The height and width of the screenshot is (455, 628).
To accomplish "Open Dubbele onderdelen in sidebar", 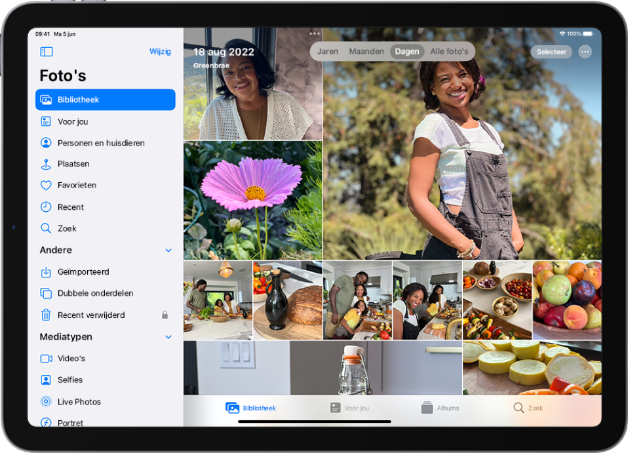I will click(x=95, y=294).
